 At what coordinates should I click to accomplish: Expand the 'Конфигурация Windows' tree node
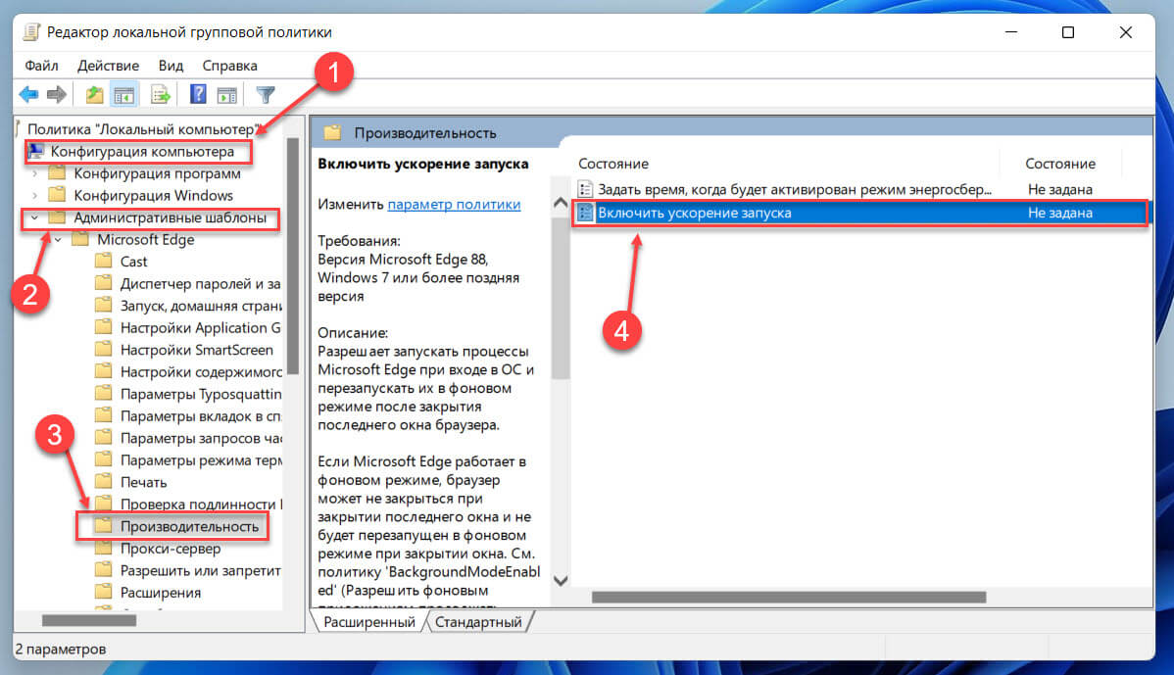pos(36,196)
